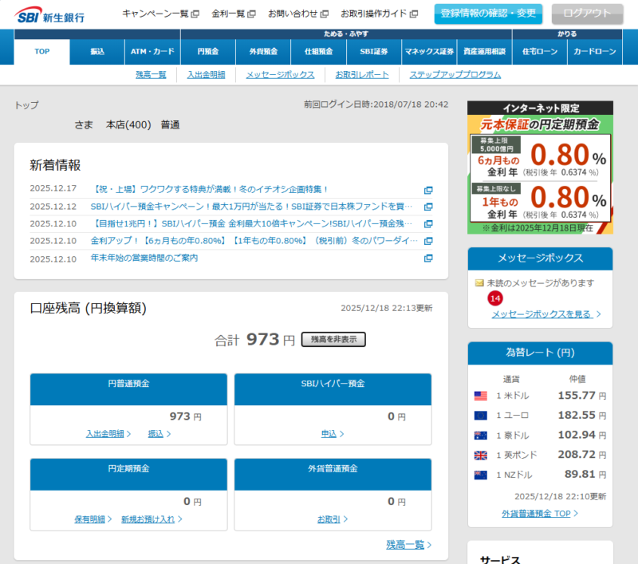Click the red unread messages badge 14

pos(495,298)
